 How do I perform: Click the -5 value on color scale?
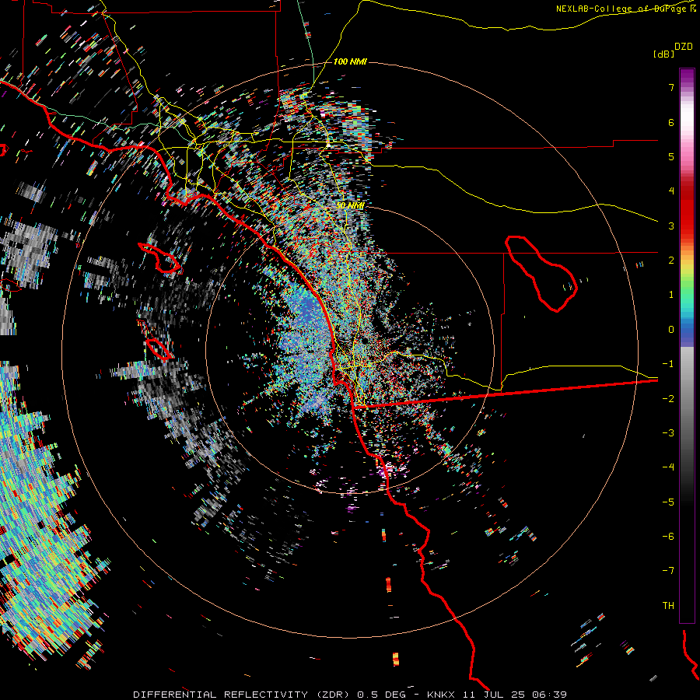tap(668, 502)
